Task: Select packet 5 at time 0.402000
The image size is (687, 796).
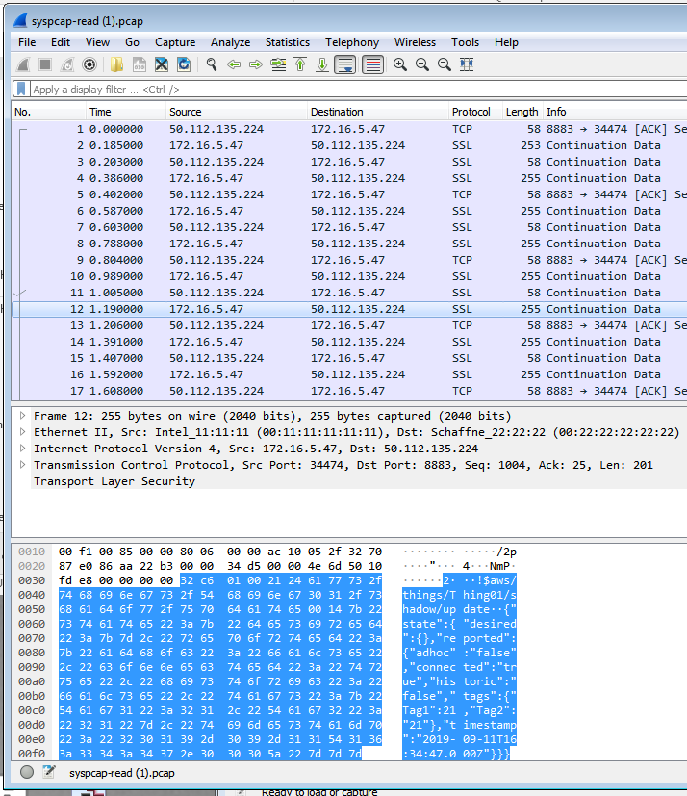Action: click(349, 194)
